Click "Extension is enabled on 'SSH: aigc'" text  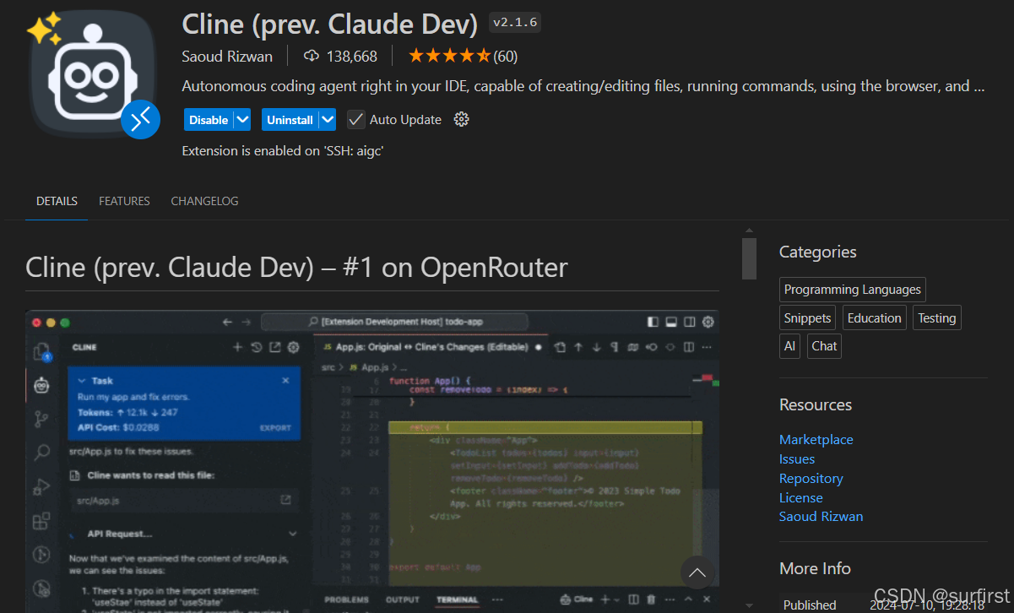point(284,150)
